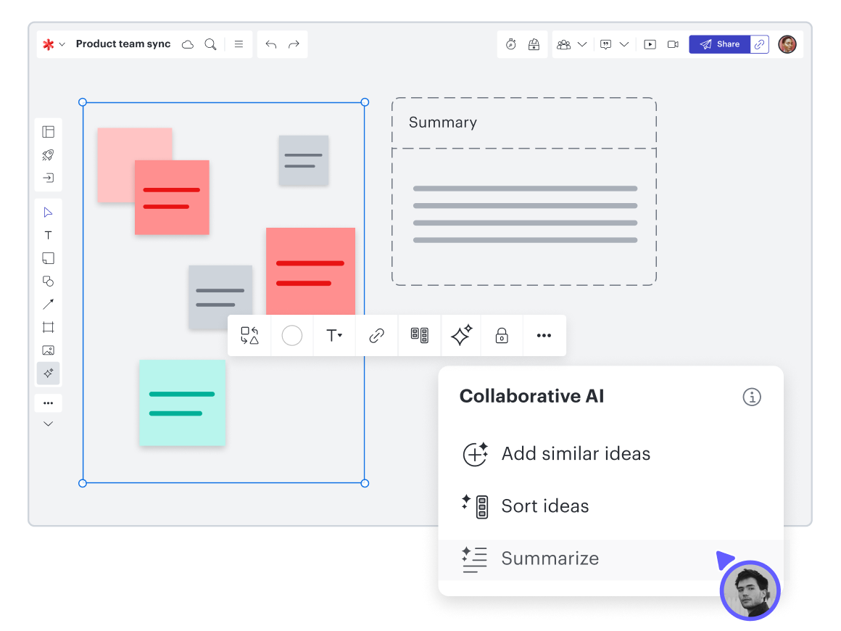
Task: Select the Shapes tool
Action: click(48, 281)
